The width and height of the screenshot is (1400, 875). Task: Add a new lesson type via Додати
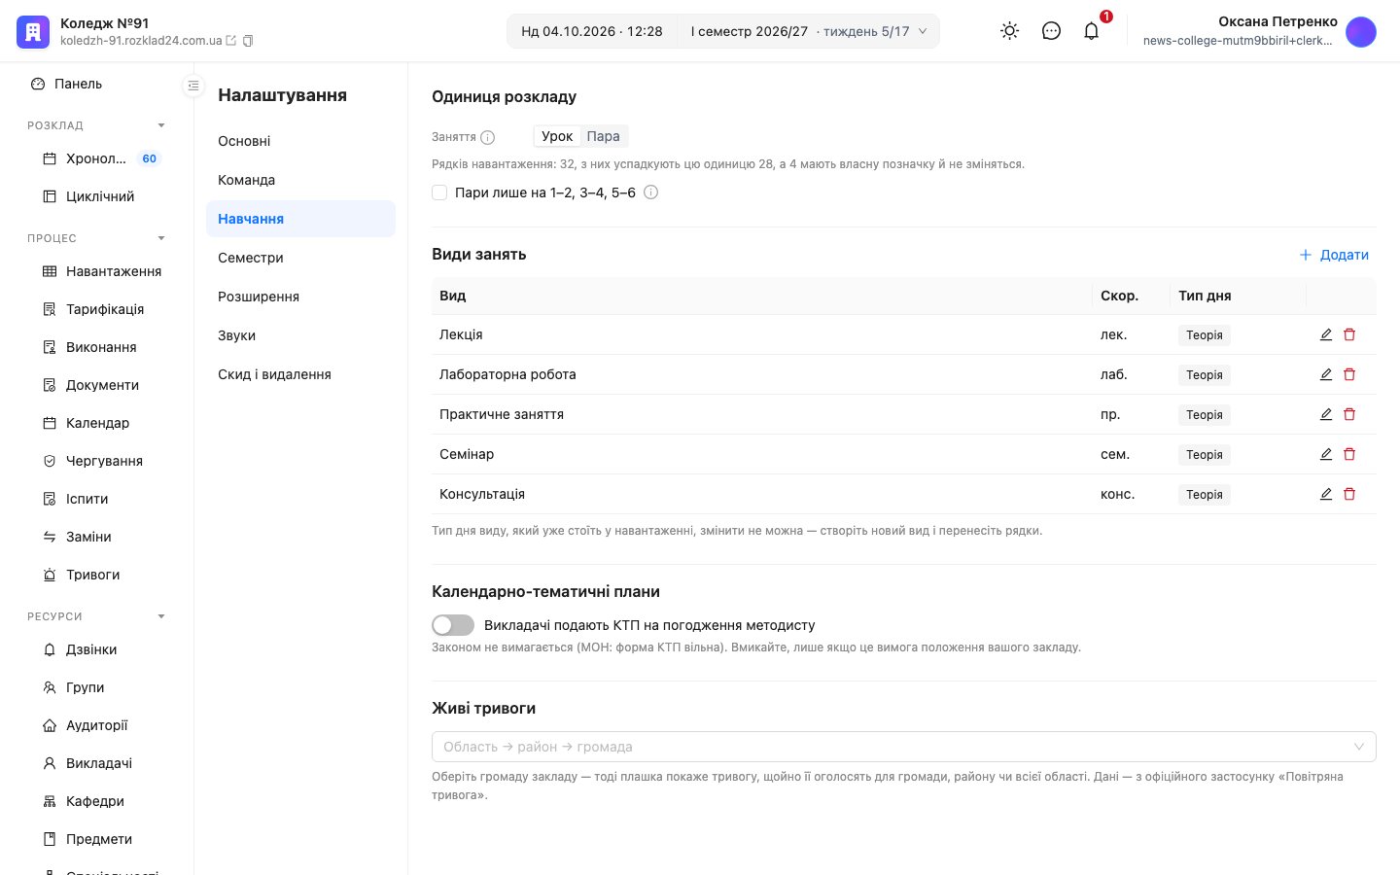(1334, 255)
